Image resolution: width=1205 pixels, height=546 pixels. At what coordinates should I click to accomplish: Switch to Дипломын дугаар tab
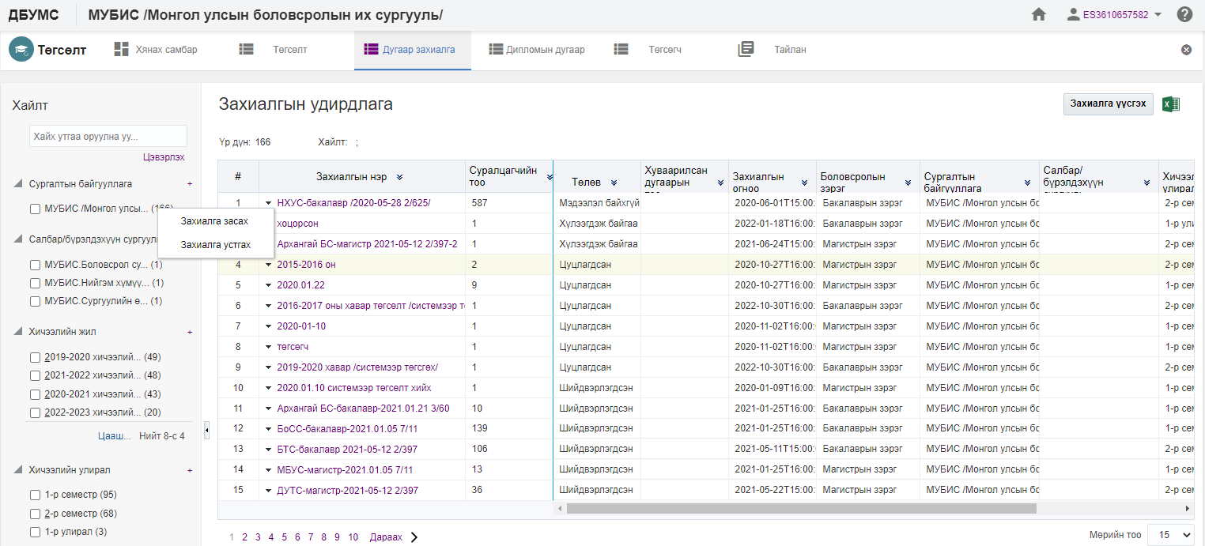pyautogui.click(x=538, y=50)
